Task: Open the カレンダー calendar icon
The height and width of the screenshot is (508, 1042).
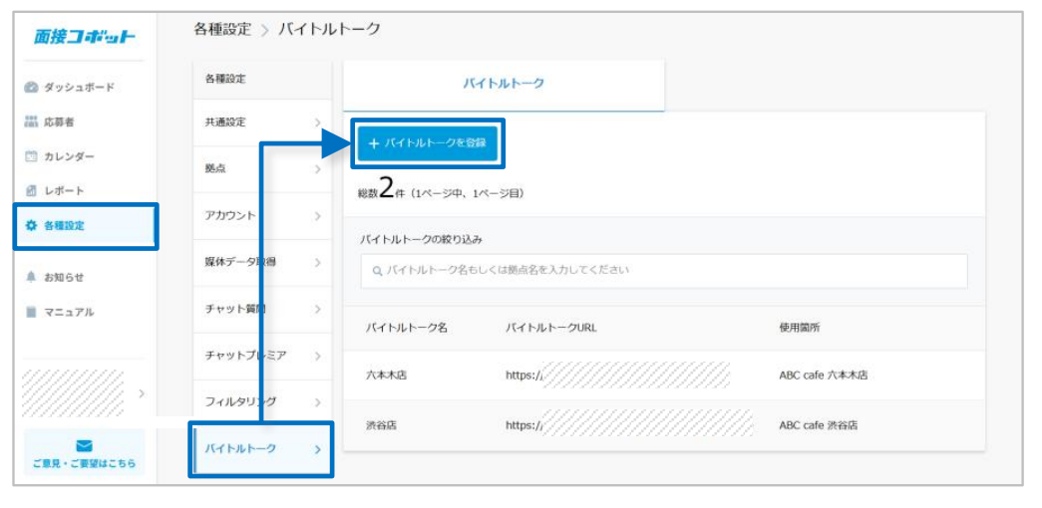Action: click(x=31, y=156)
